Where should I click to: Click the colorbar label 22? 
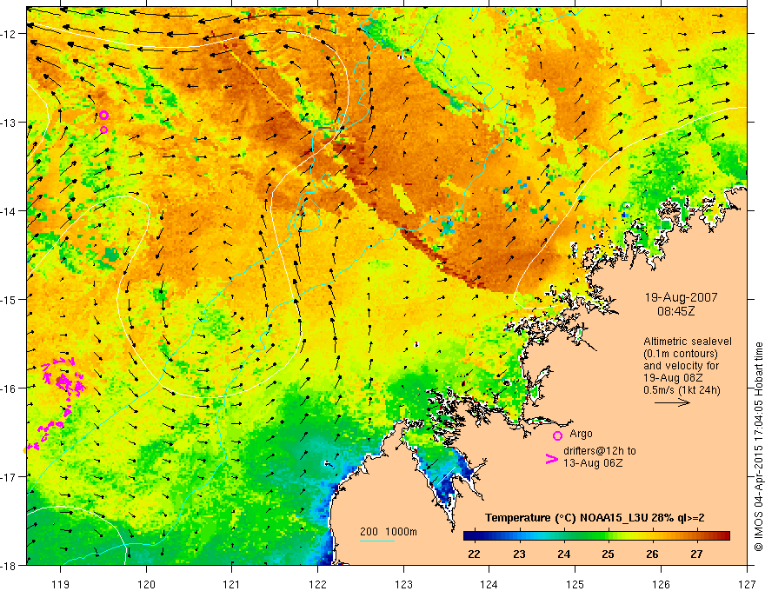474,554
